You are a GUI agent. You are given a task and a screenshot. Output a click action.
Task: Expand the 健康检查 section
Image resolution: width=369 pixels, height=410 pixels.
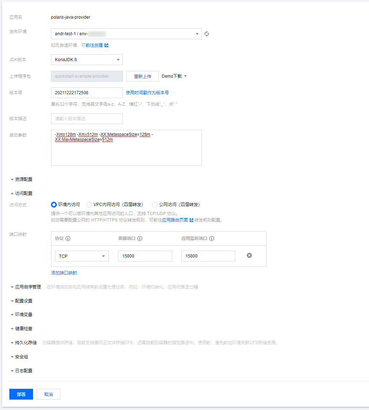[23, 329]
